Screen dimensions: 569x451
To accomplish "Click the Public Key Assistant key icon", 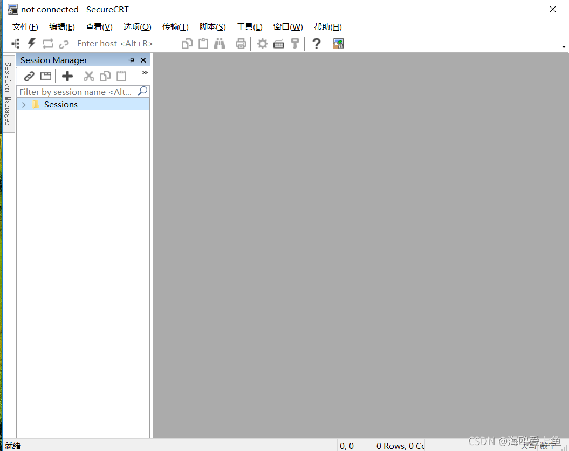I will (x=295, y=44).
